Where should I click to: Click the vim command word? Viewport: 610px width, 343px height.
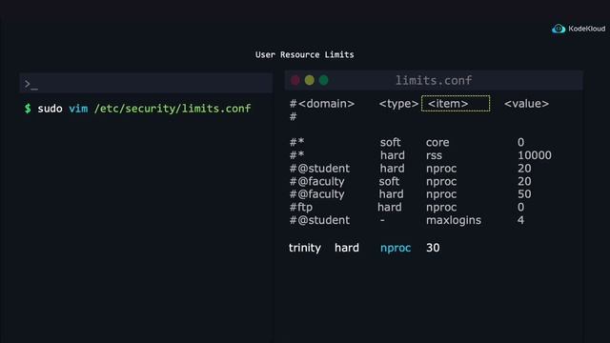tap(78, 109)
